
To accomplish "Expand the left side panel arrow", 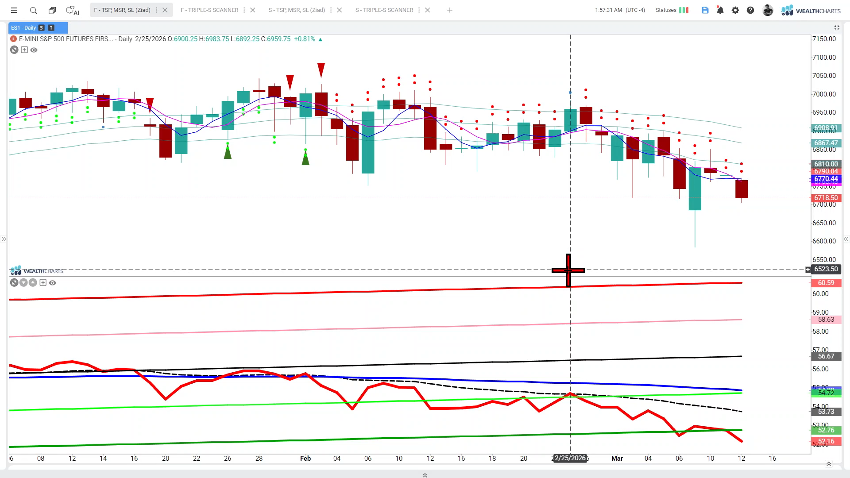I will pos(4,239).
